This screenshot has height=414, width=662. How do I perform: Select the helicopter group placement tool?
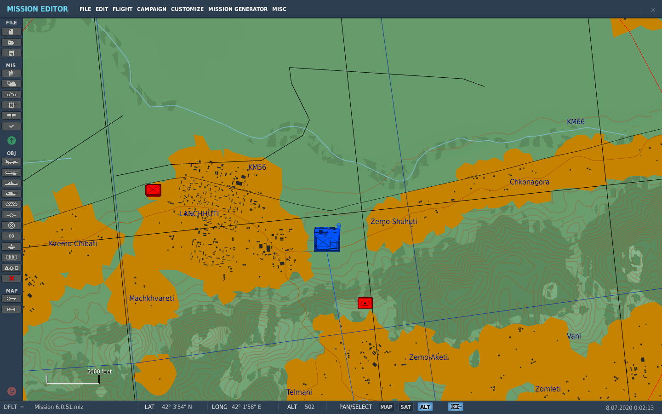click(11, 172)
